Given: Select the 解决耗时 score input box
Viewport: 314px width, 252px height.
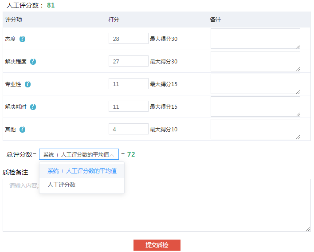Looking at the screenshot, I should [128, 106].
